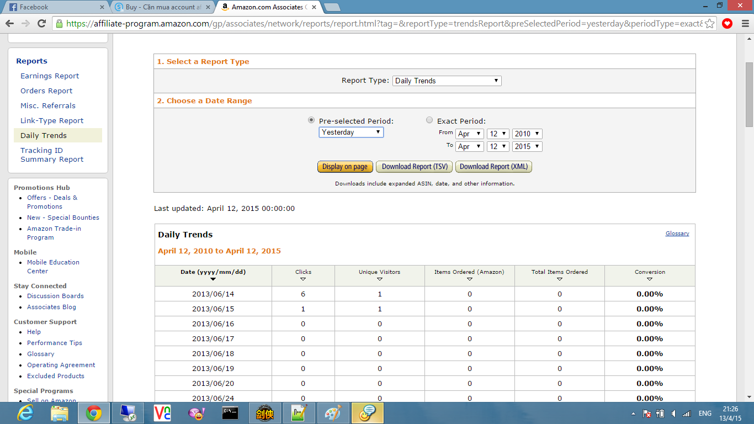This screenshot has width=754, height=424.
Task: Select the Exact Period radio button
Action: click(429, 120)
